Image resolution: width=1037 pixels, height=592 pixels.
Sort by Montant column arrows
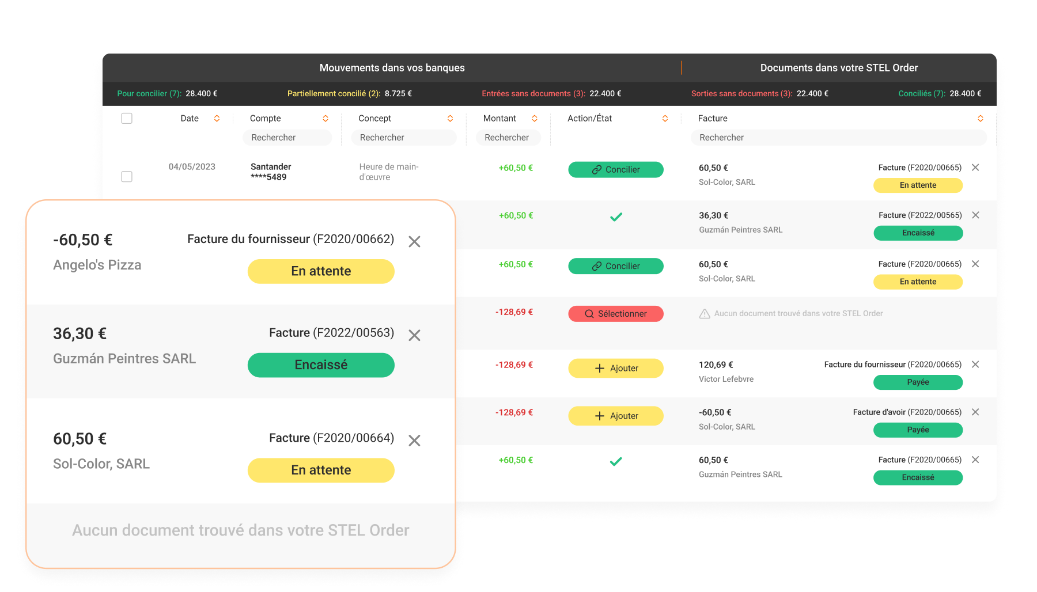coord(535,119)
